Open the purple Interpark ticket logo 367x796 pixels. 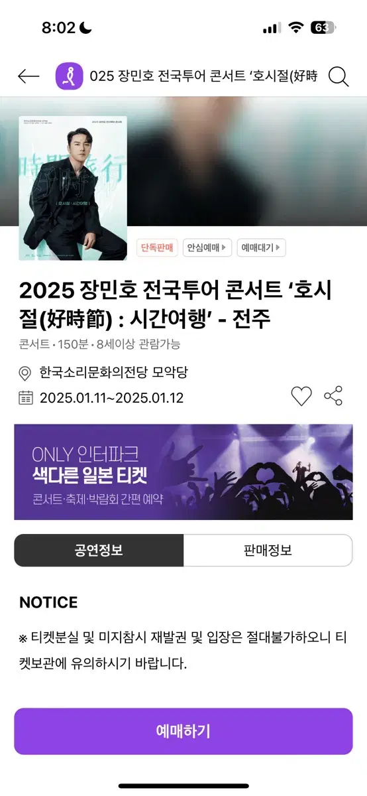[70, 76]
